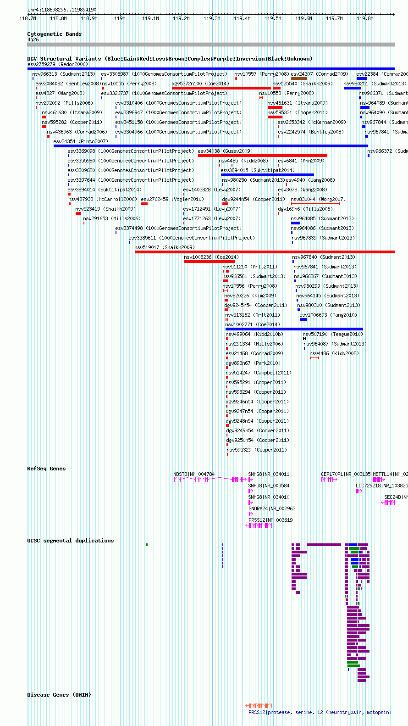Click the blue bar under nsv1002771 (Coe2014)
The height and width of the screenshot is (726, 408).
294,329
